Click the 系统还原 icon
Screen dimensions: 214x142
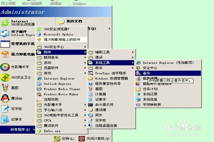point(138,94)
